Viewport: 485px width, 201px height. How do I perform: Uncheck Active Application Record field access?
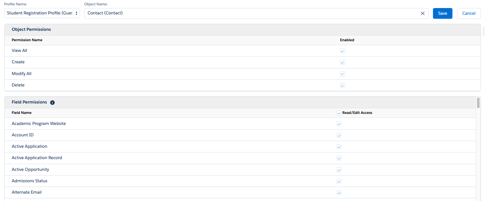tap(339, 158)
